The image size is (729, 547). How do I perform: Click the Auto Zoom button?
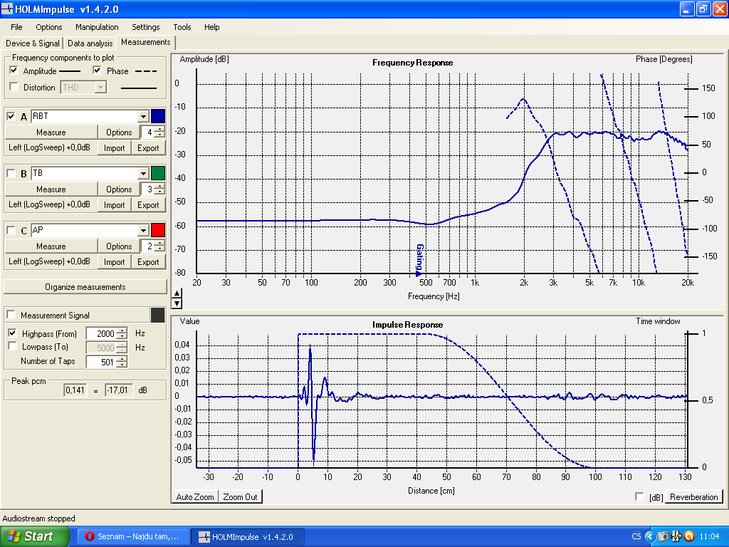195,496
